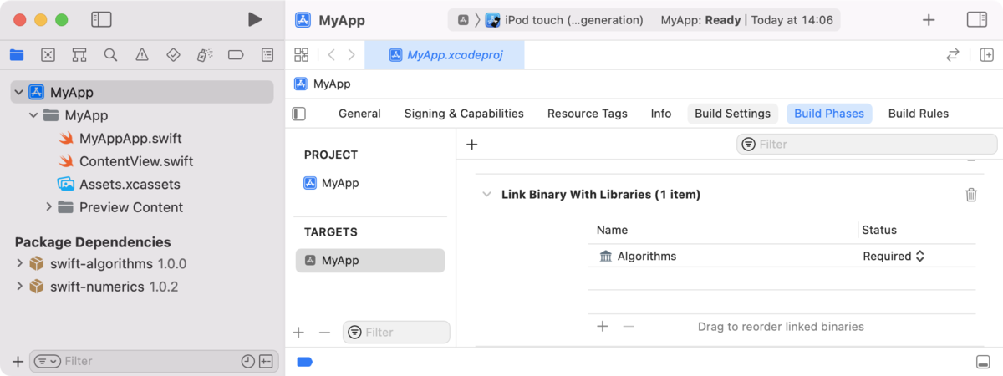Toggle source-control status filter in navigator
This screenshot has width=1003, height=376.
click(x=266, y=361)
